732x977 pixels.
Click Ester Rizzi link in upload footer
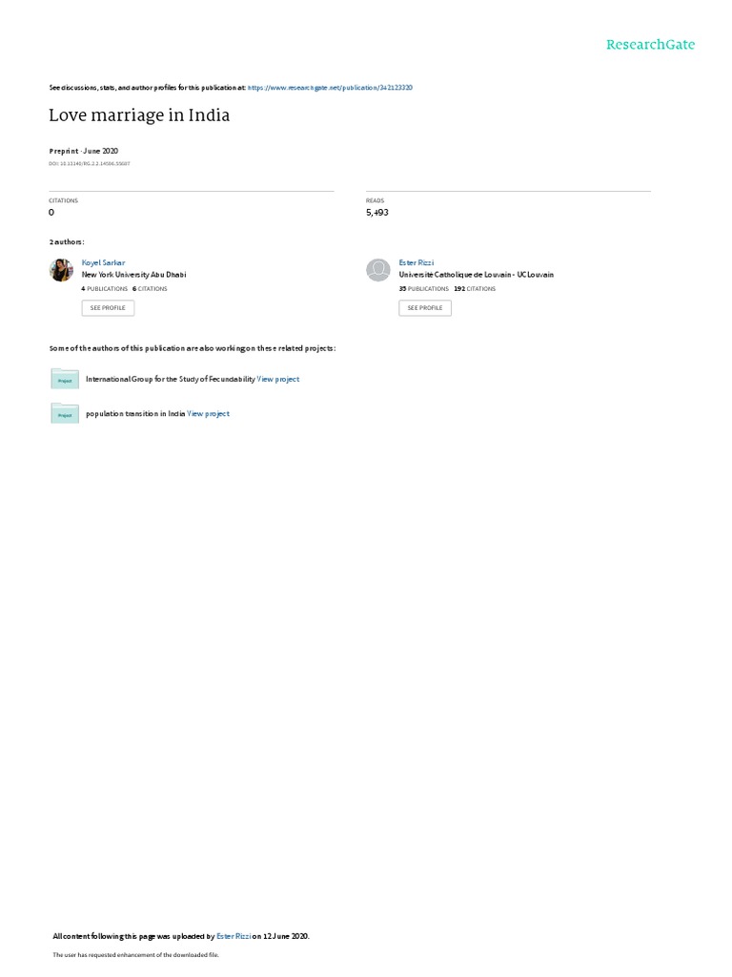[234, 936]
